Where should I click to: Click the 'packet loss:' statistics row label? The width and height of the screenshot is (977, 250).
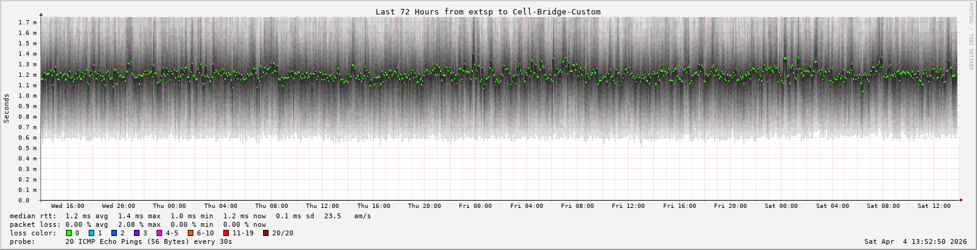coord(35,224)
